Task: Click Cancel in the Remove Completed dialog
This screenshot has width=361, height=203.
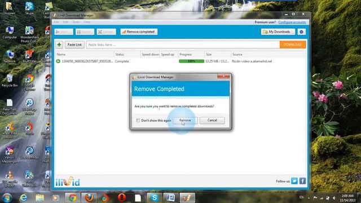Action: coord(212,120)
